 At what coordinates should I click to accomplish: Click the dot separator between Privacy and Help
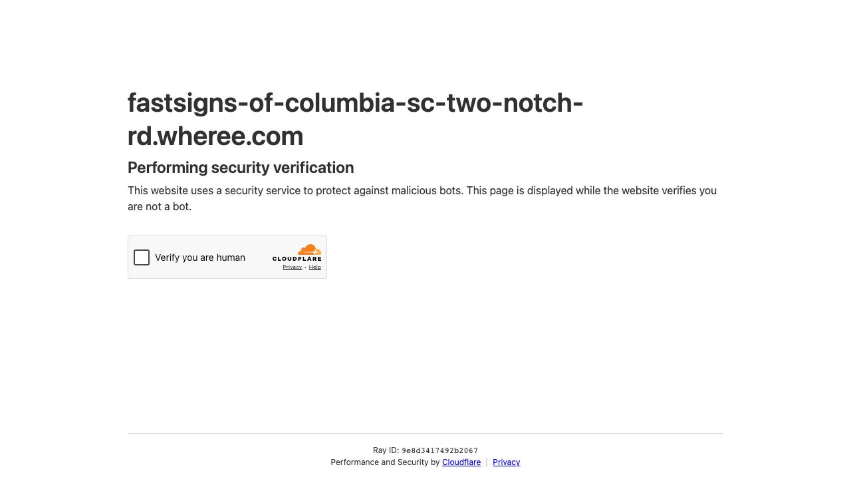coord(305,267)
